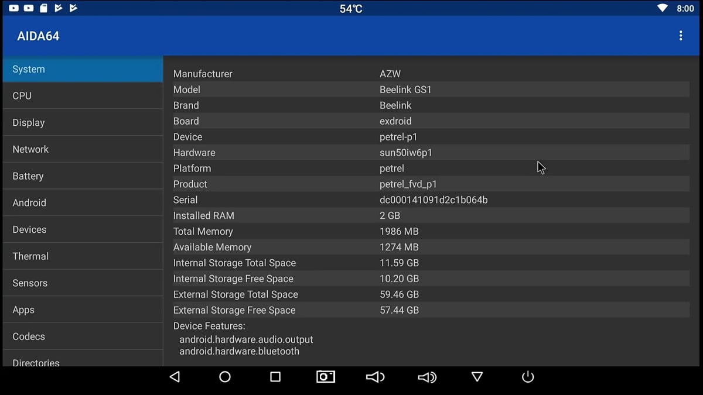Click the SD card notification icon
Viewport: 703px width, 395px height.
click(x=44, y=8)
